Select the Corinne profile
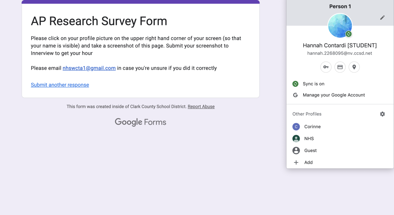 pyautogui.click(x=312, y=127)
